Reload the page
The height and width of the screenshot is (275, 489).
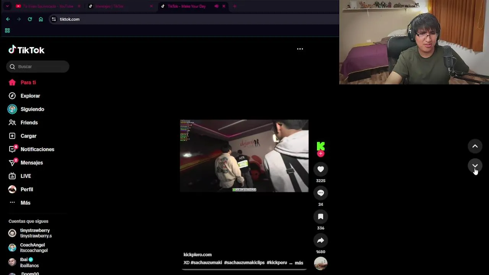(x=30, y=19)
